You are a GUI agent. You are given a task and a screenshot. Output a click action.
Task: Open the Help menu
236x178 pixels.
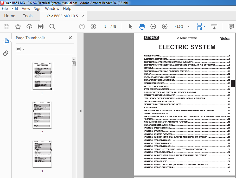67,9
